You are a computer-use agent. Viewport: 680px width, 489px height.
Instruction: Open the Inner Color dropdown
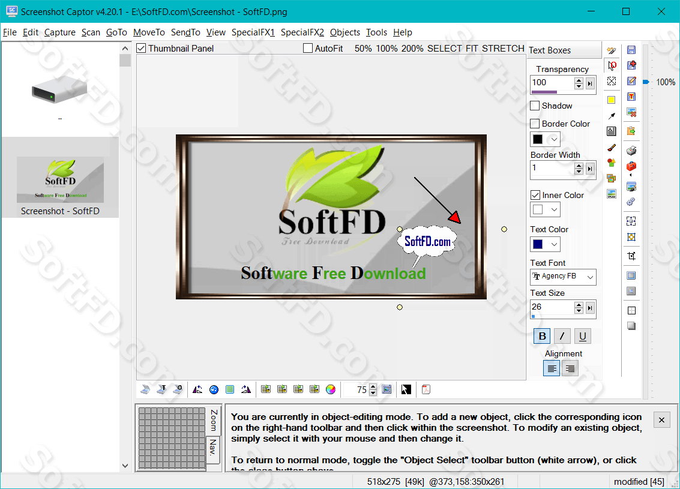[554, 210]
